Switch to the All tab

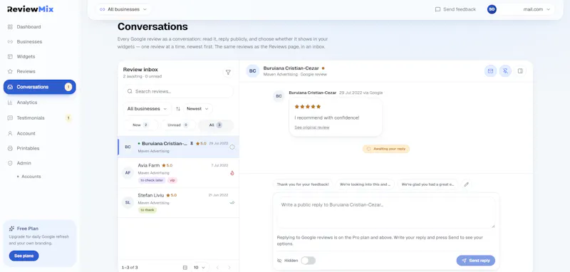[216, 125]
